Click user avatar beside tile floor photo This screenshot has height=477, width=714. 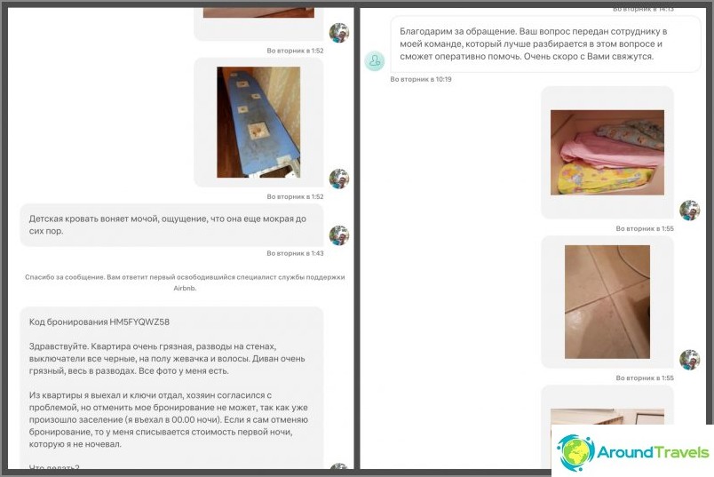point(689,360)
